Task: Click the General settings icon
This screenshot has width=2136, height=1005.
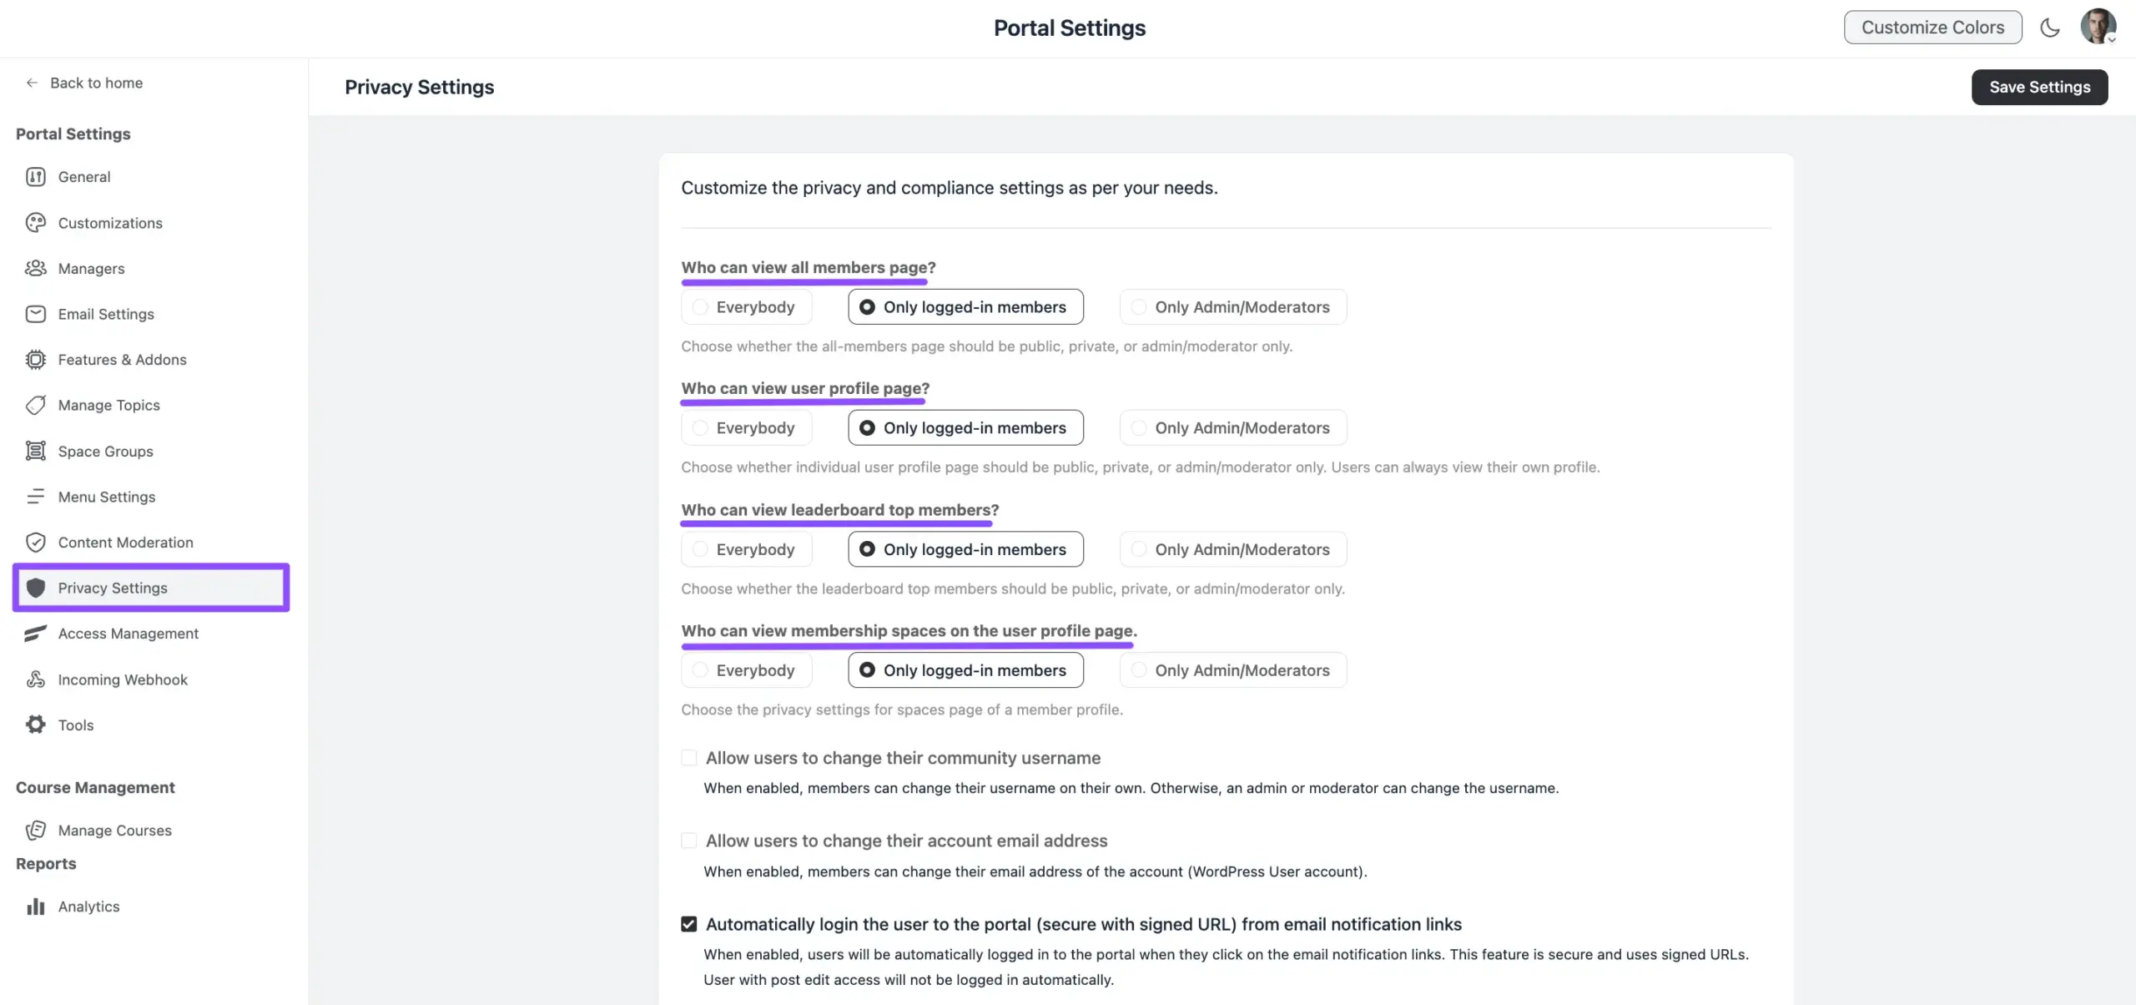Action: [x=35, y=177]
